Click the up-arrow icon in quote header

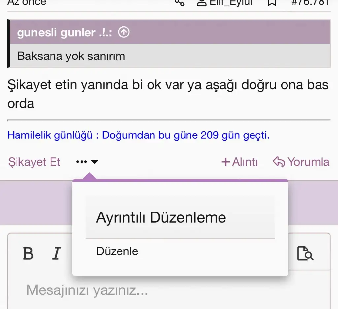pos(124,33)
